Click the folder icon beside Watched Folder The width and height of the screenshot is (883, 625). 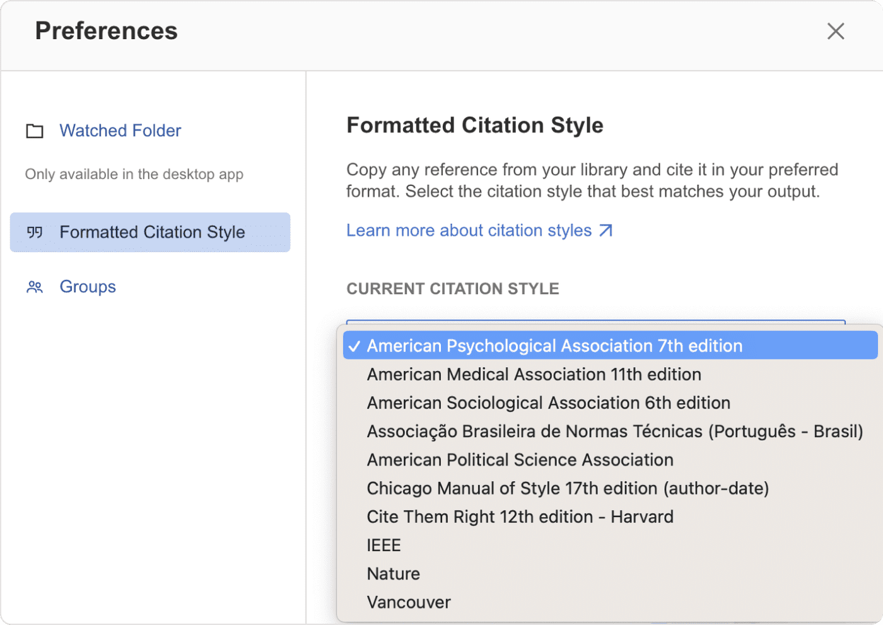pos(34,131)
